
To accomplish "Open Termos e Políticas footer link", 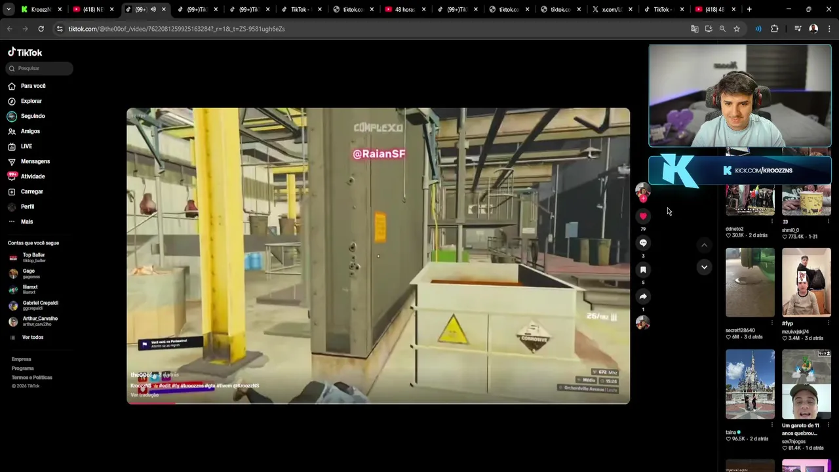I will coord(31,378).
